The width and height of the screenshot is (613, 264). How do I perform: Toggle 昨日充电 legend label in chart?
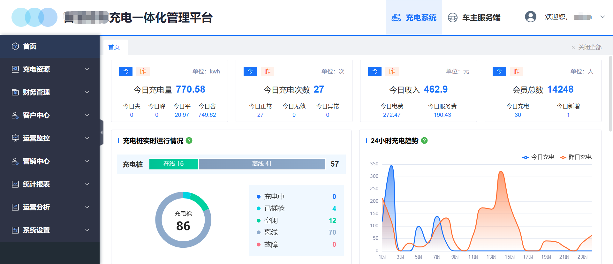pyautogui.click(x=580, y=157)
